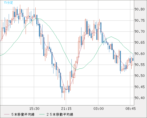Click the 90.65 price axis label

click(x=140, y=42)
